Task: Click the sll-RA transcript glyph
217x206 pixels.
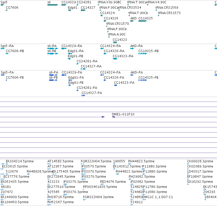Action: (53, 49)
